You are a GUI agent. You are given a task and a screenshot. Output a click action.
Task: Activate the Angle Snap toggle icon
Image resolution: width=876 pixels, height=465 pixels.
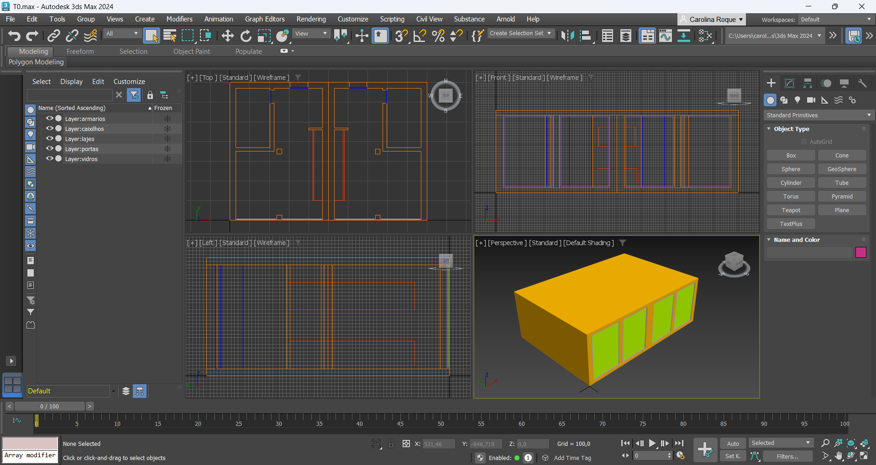(420, 36)
